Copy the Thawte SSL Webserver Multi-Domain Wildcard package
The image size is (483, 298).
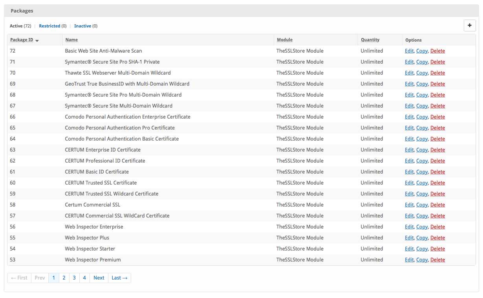[x=422, y=73]
